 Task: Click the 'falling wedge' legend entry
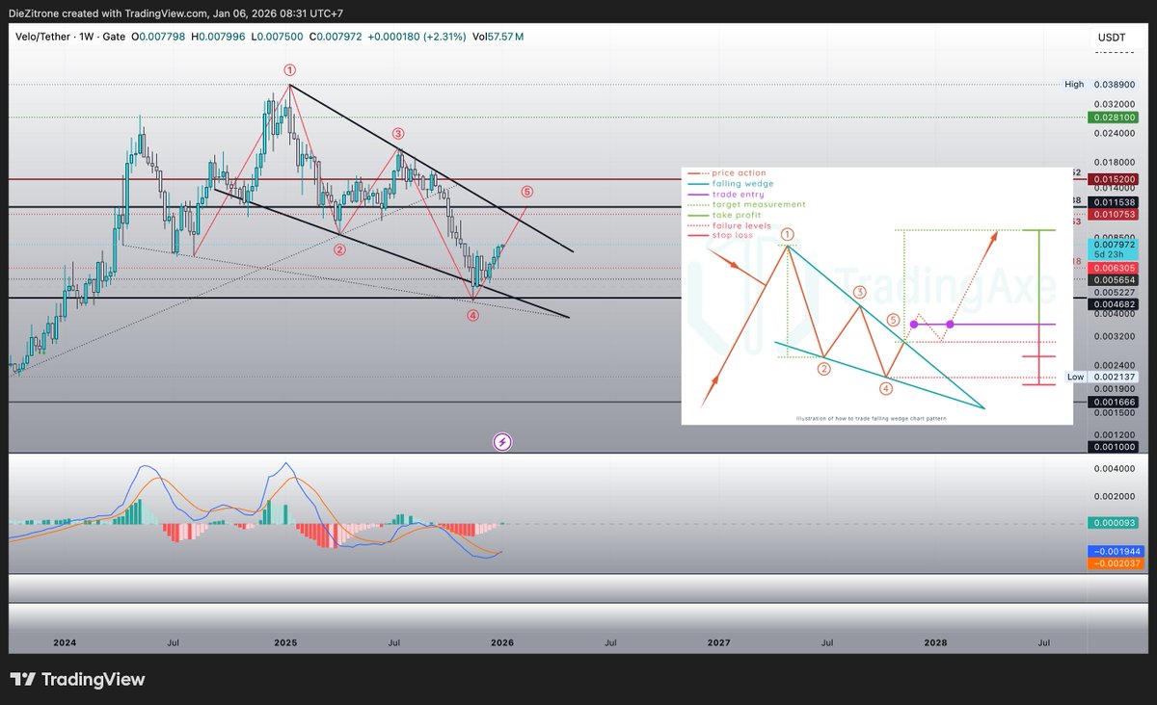pos(731,183)
